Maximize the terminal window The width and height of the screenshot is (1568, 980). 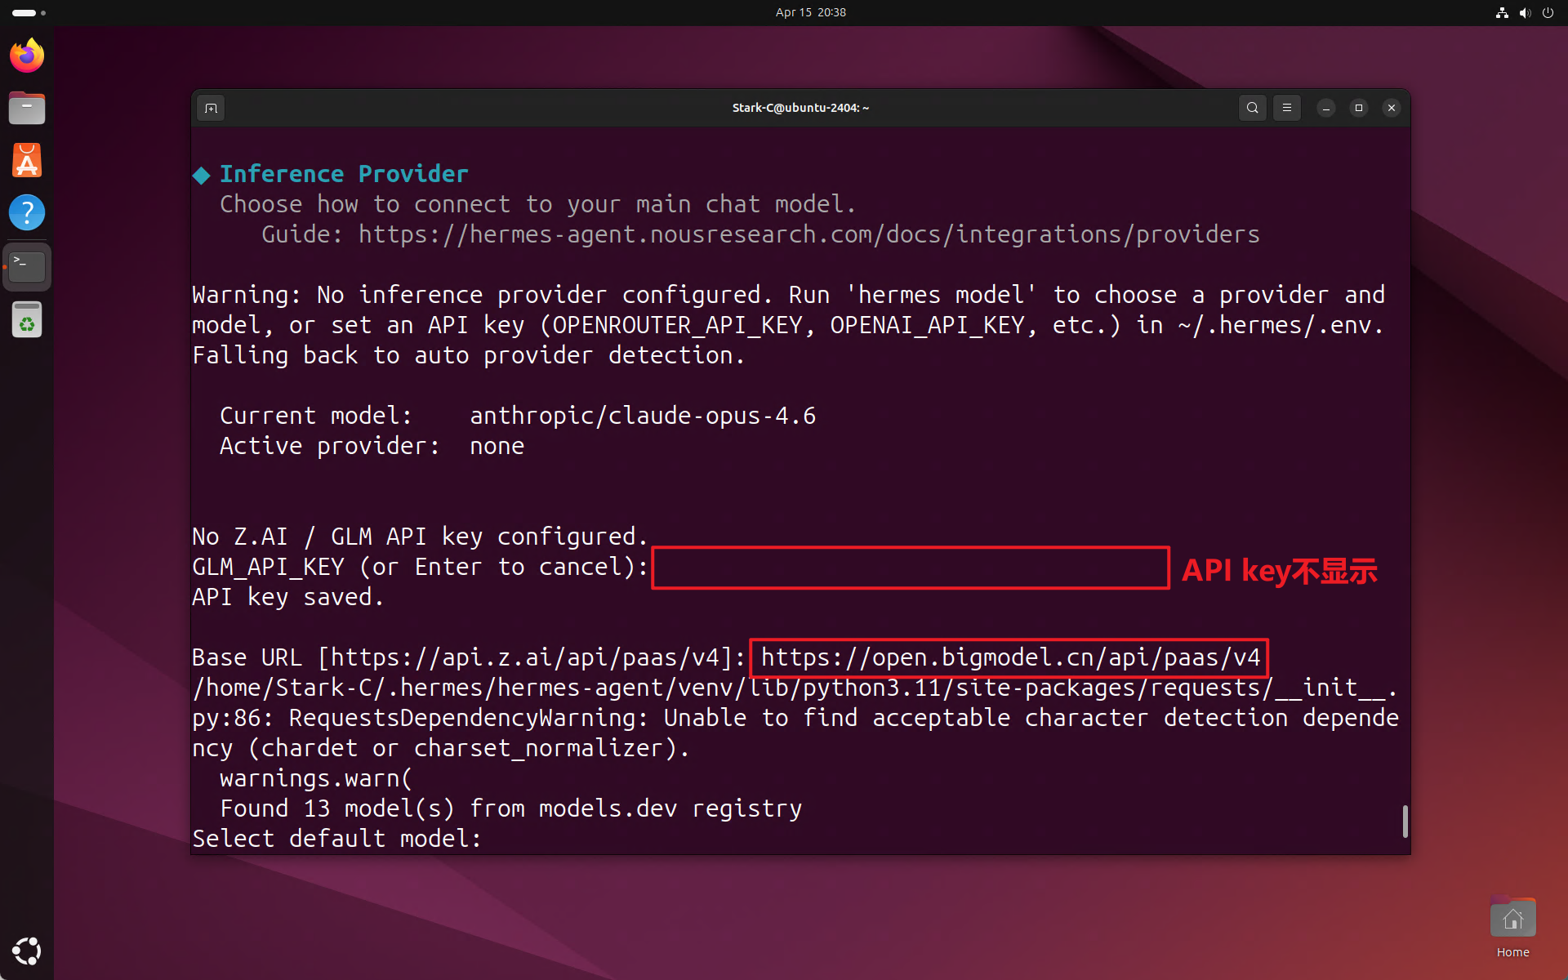click(1359, 108)
